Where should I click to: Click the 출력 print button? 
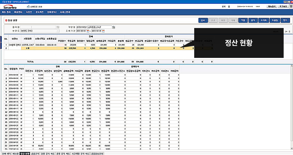[253, 20]
